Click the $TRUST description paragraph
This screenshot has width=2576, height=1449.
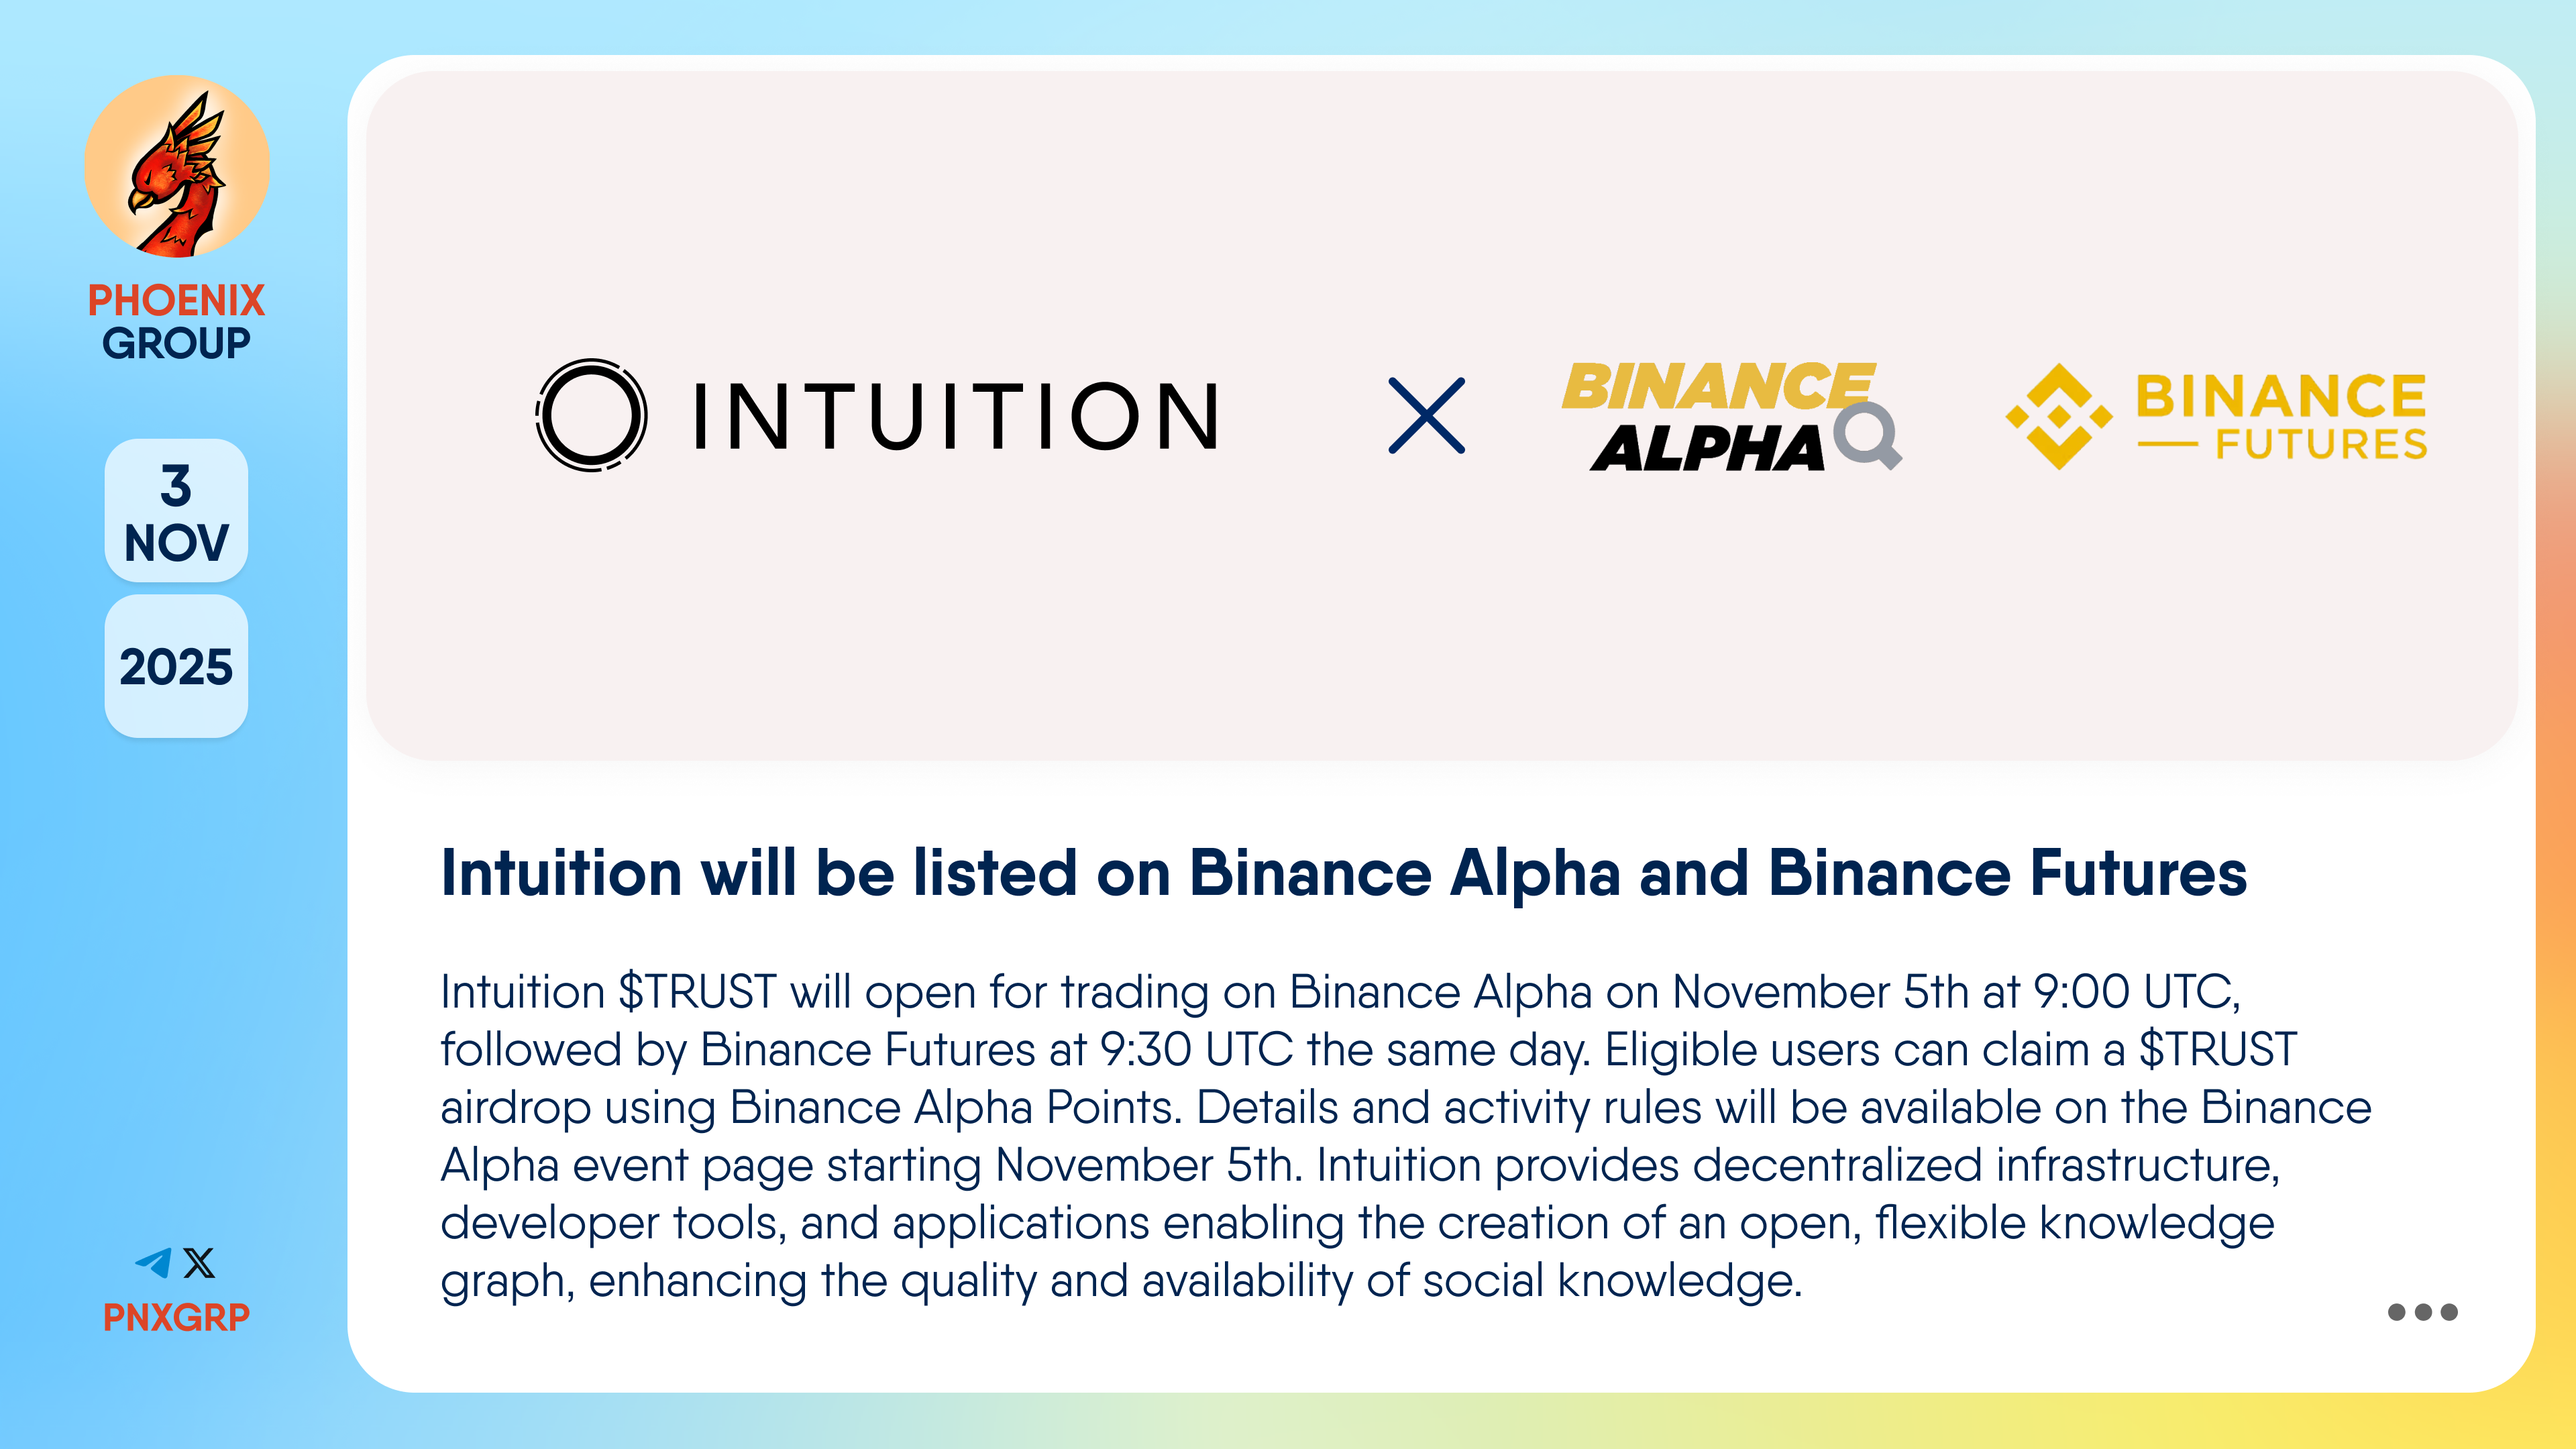point(1405,1136)
